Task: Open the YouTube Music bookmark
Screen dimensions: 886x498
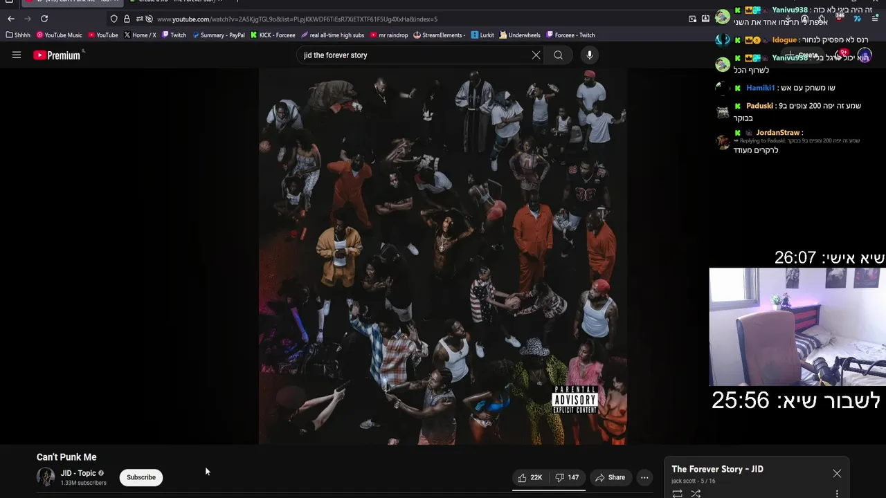Action: tap(60, 35)
